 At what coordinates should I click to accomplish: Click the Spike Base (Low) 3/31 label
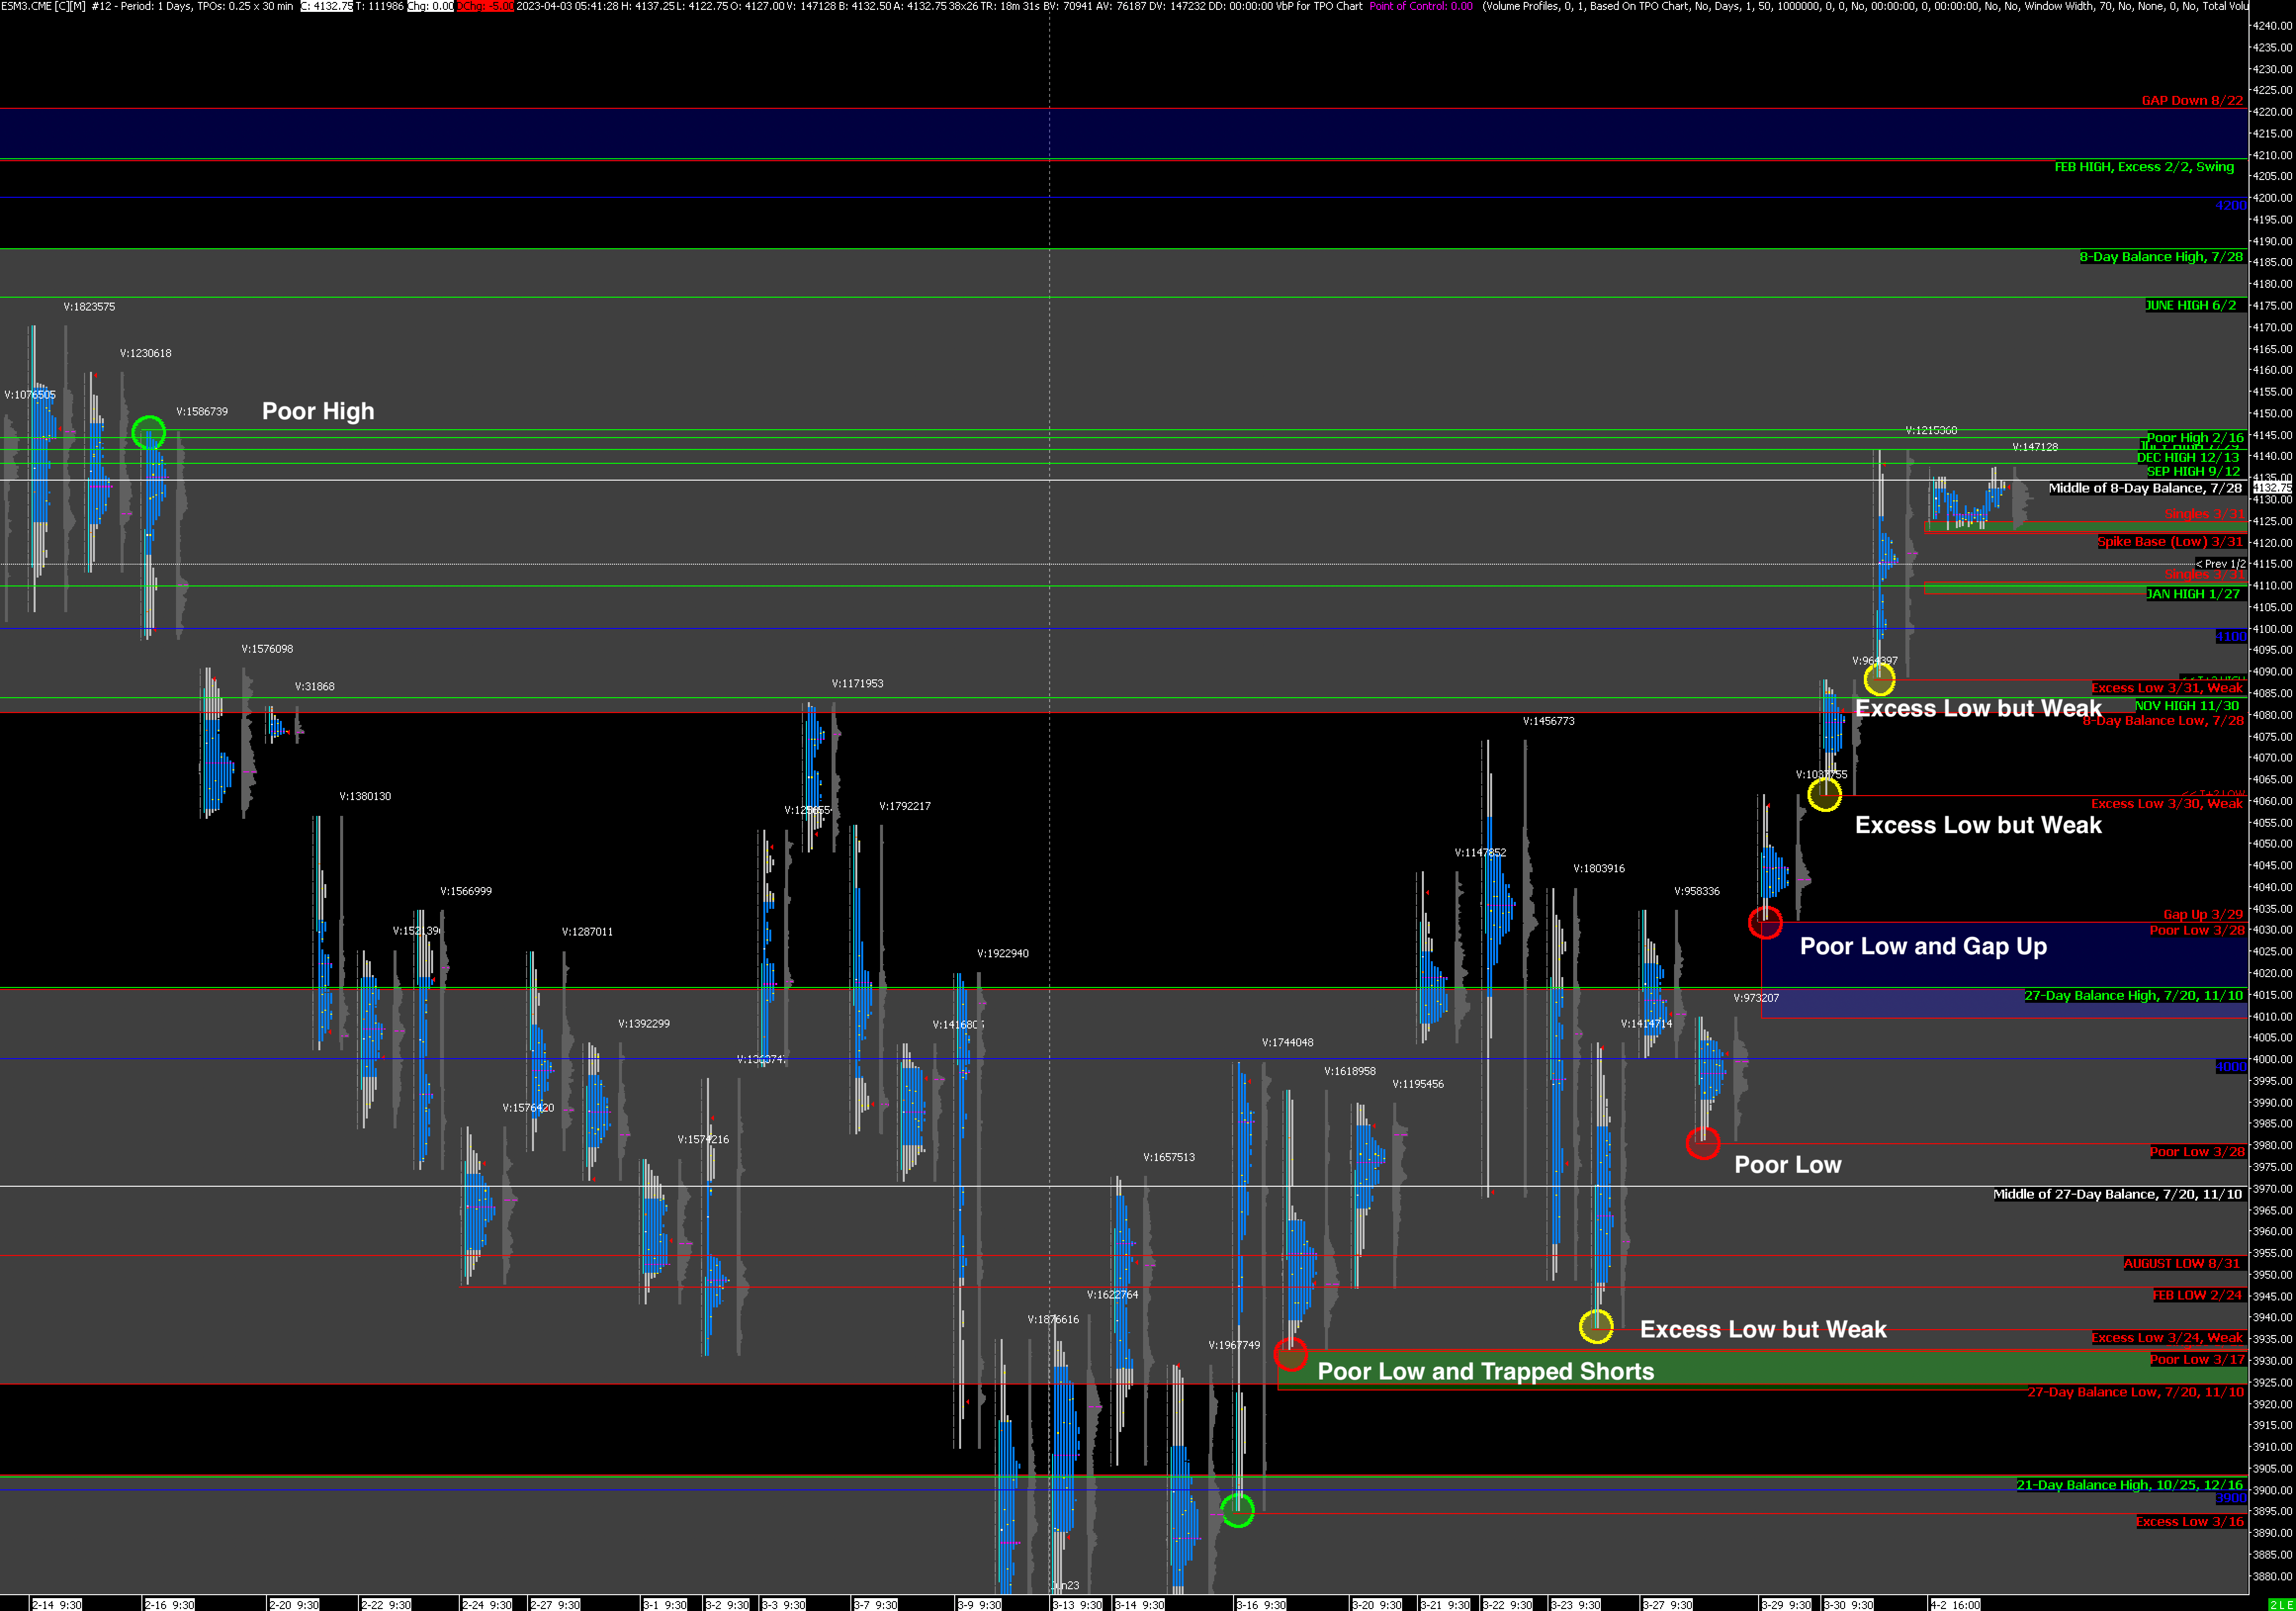click(2170, 542)
